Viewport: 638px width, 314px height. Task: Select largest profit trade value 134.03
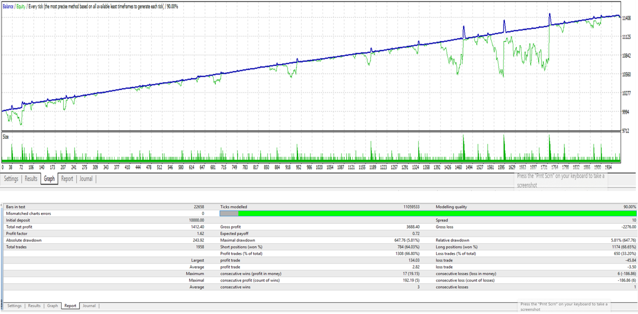[414, 260]
